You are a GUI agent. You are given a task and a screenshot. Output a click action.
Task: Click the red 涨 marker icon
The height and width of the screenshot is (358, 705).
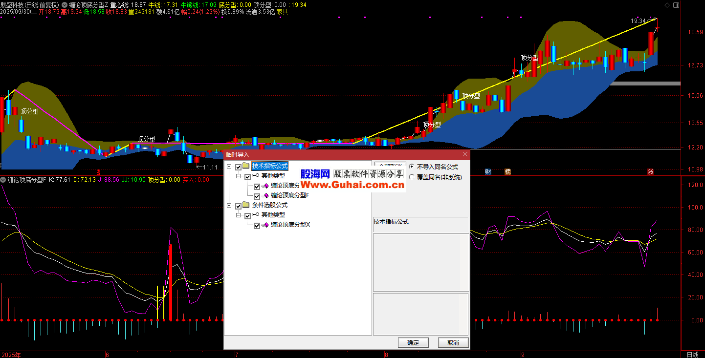(650, 172)
